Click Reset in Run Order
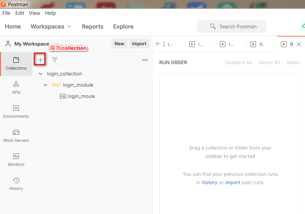Screen dimensions: 305x214 click(293, 63)
